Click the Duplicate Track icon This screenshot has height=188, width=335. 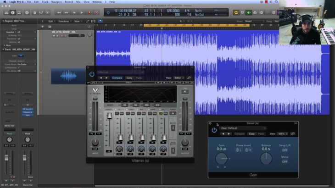(x=50, y=27)
